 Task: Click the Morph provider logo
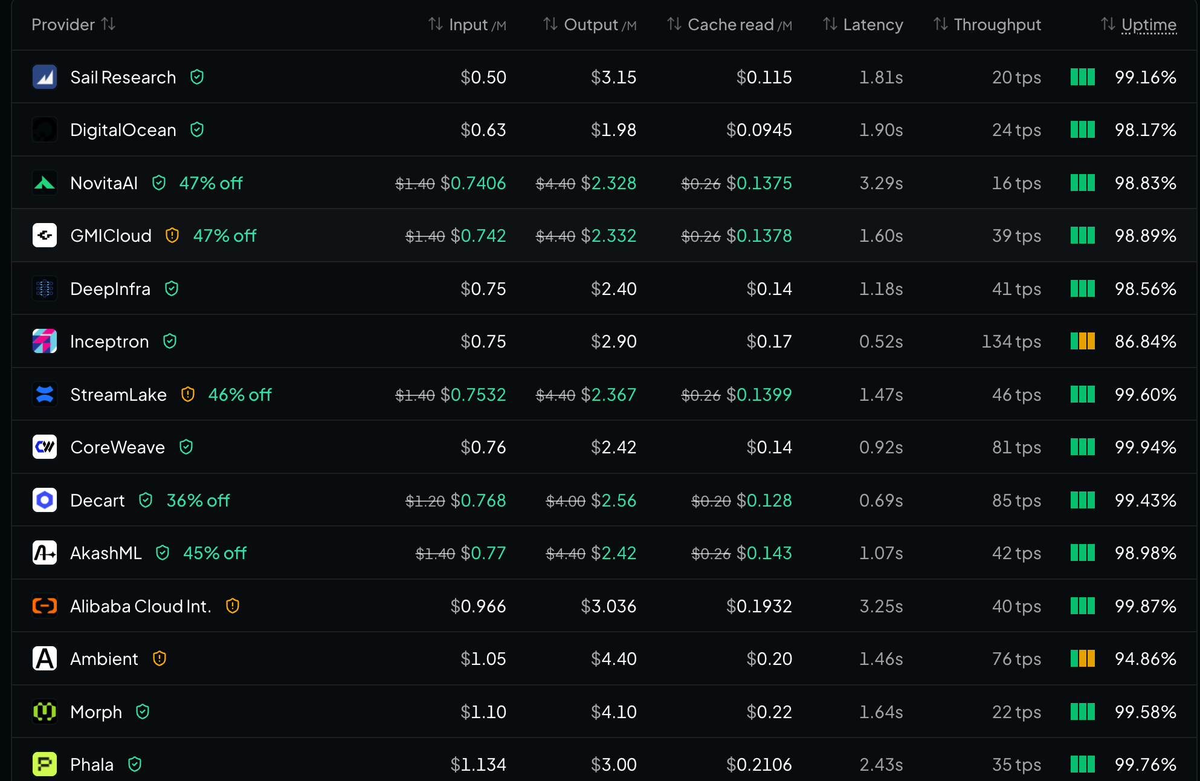(x=45, y=712)
